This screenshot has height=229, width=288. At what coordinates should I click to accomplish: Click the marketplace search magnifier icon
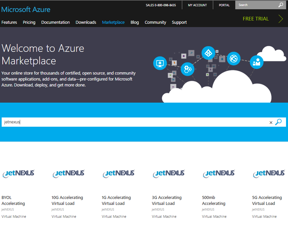[x=278, y=122]
